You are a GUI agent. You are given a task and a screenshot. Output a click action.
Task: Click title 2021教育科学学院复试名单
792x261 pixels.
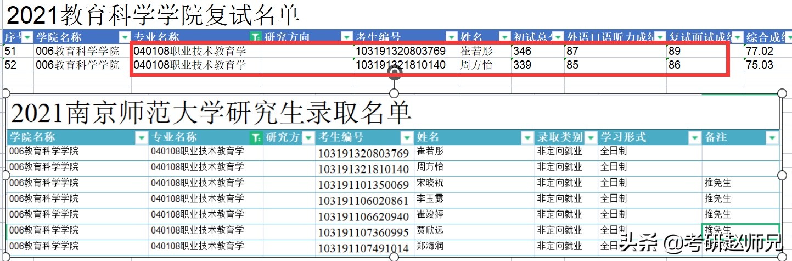click(153, 15)
